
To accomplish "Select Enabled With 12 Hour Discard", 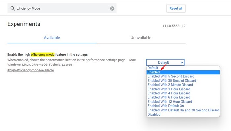I will (183, 102).
